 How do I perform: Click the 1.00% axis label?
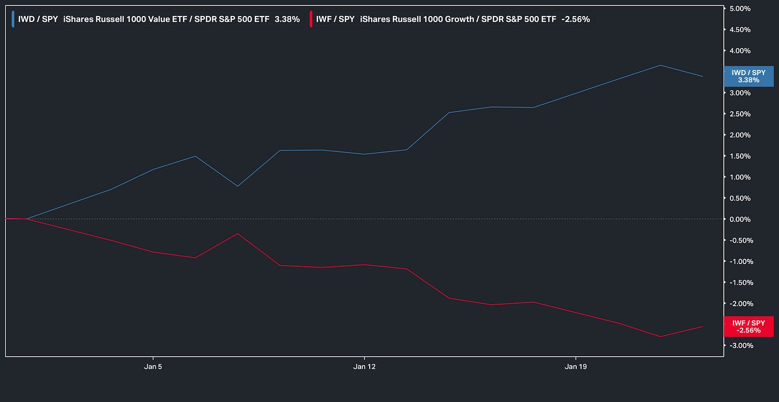[740, 177]
